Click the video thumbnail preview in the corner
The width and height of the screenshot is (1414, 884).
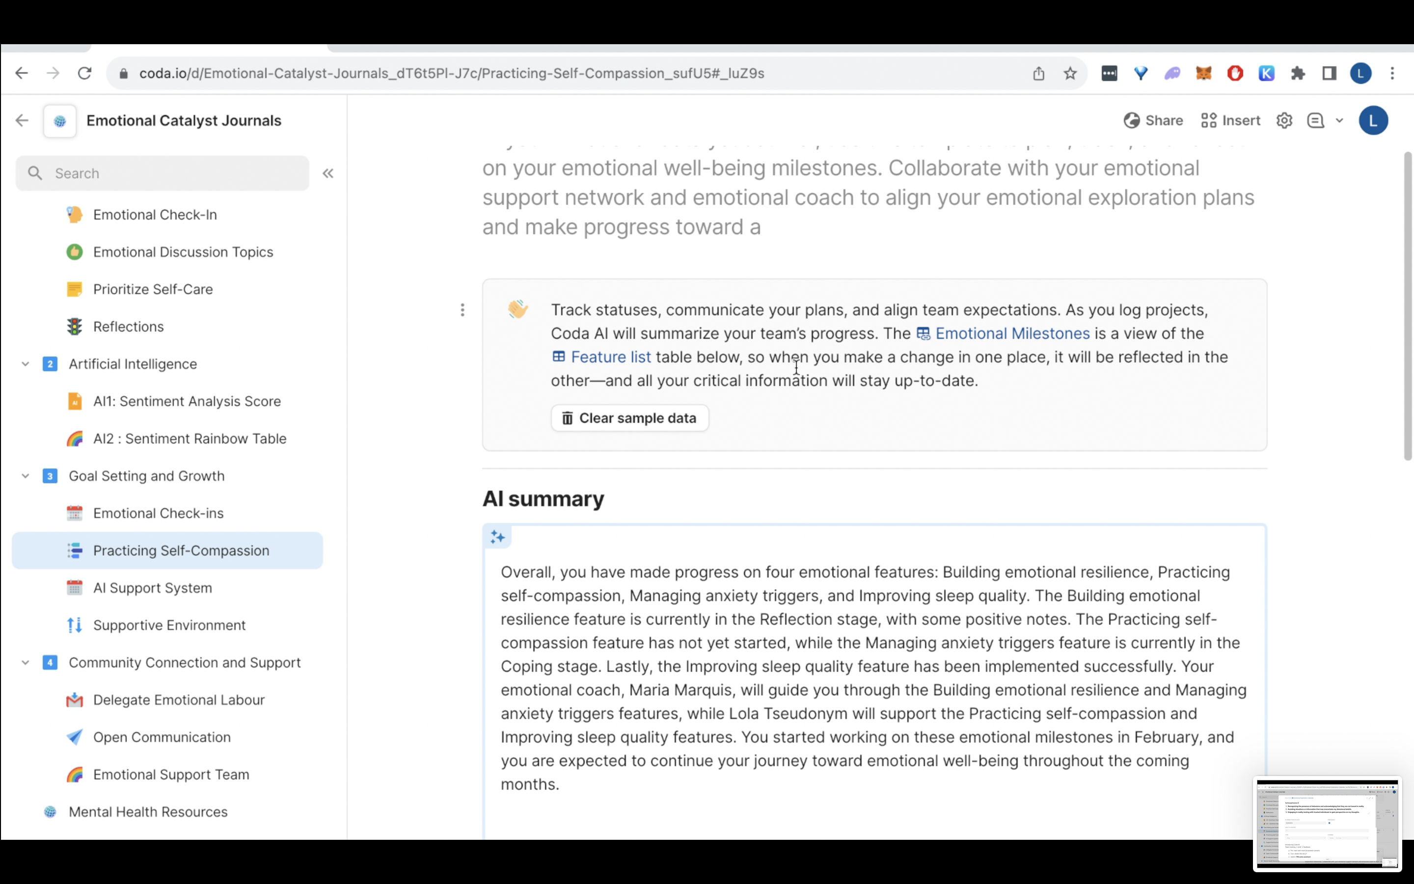coord(1327,823)
